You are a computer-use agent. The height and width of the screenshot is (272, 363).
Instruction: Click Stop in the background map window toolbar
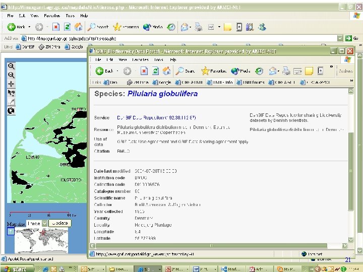coord(55,27)
